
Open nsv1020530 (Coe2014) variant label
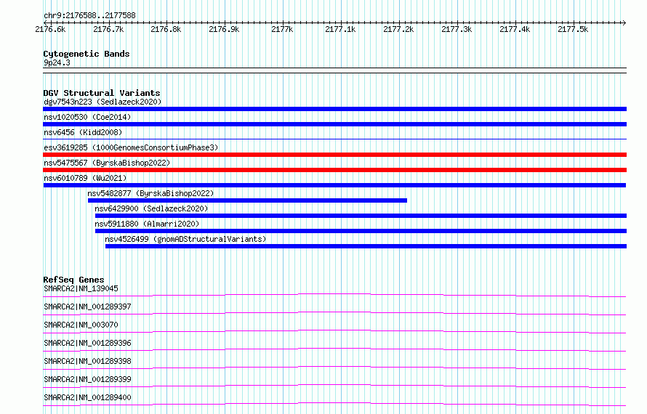pos(87,117)
